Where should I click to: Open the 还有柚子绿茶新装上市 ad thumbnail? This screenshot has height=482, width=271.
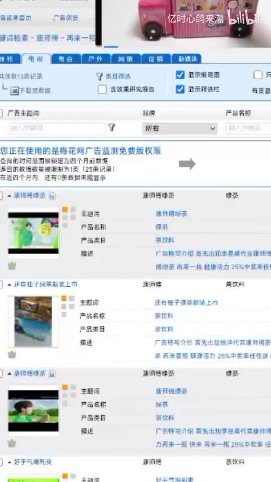point(33,321)
